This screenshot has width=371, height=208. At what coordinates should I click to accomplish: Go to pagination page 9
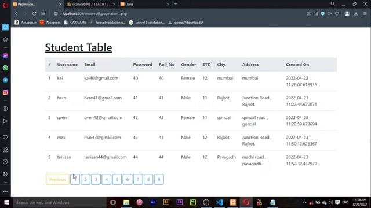click(159, 180)
